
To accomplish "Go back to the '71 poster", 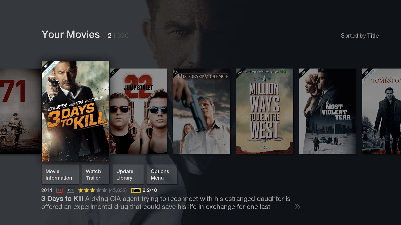I will click(20, 111).
